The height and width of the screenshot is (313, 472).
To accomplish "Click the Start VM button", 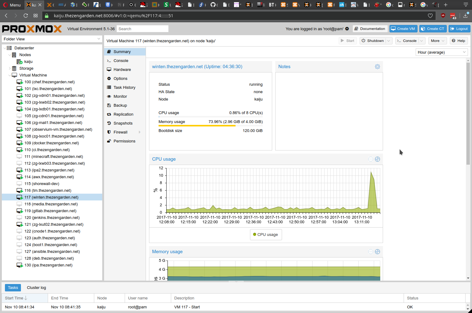I will tap(347, 41).
